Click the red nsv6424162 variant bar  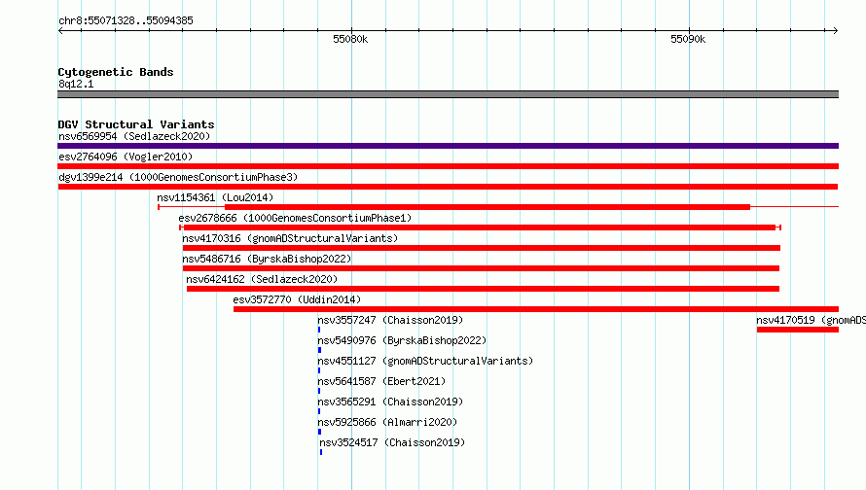click(x=483, y=289)
